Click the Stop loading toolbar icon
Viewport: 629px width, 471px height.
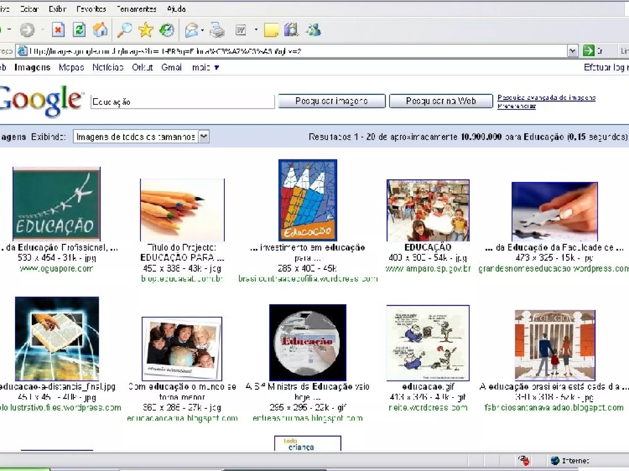tap(58, 30)
